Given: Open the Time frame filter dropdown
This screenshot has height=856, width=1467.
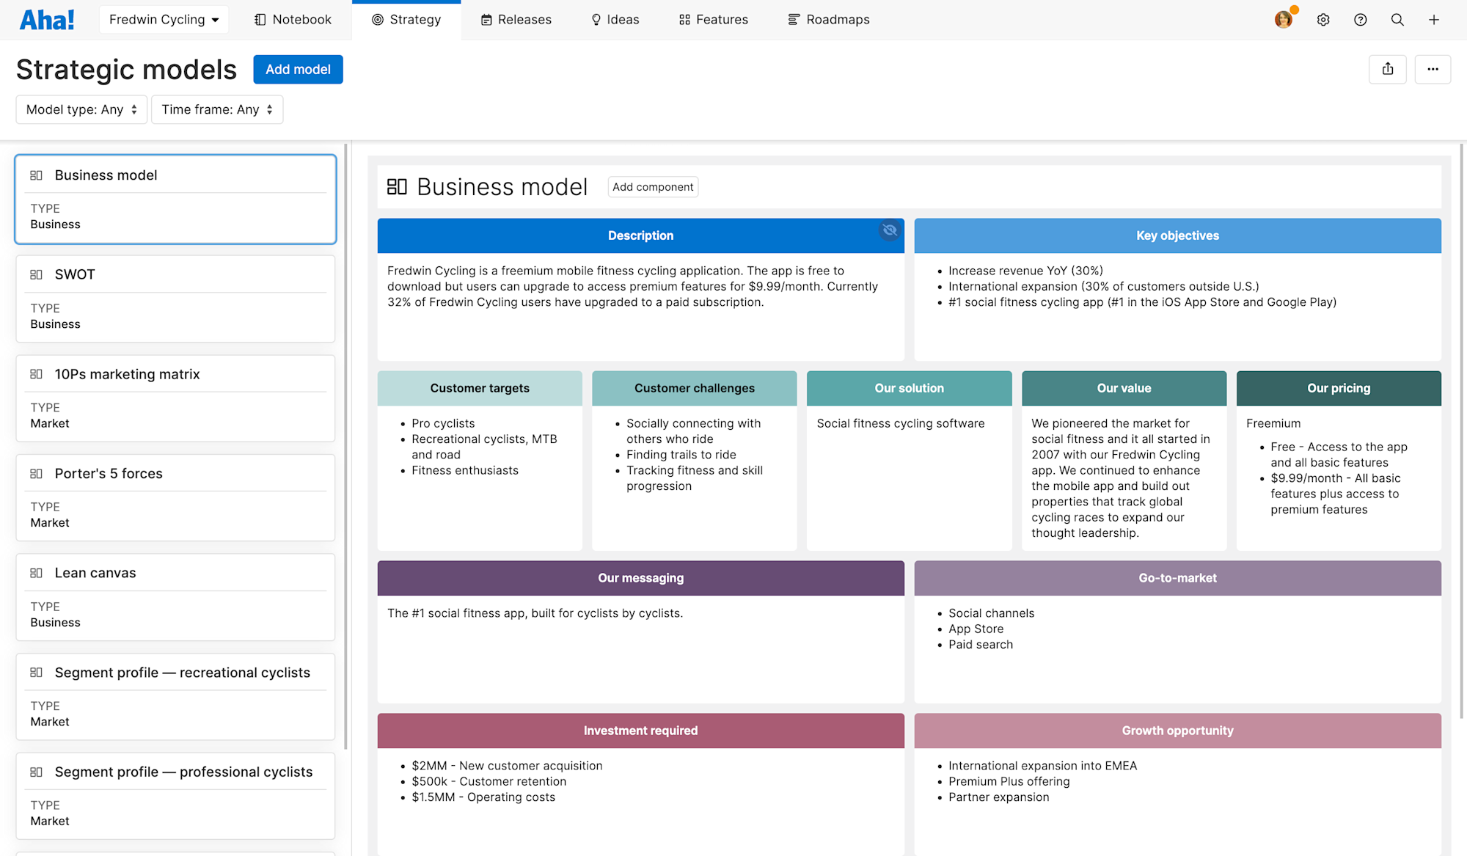Looking at the screenshot, I should pyautogui.click(x=216, y=109).
